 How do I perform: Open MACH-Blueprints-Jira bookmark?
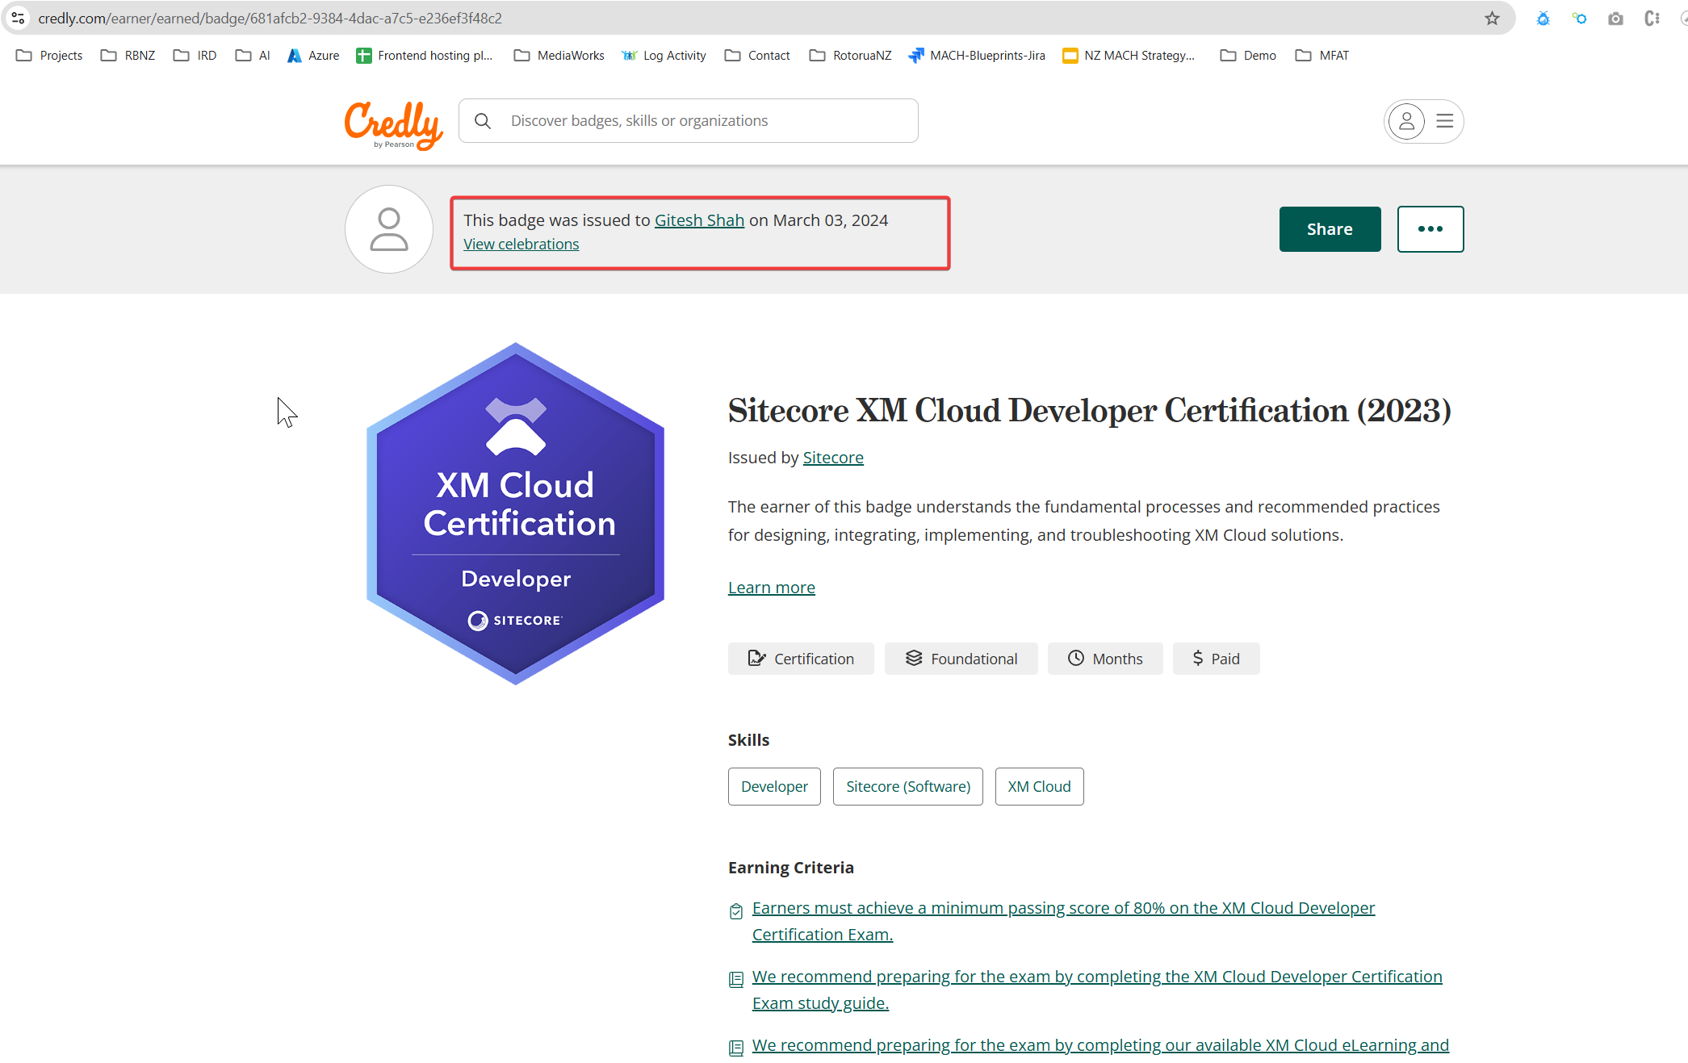click(977, 55)
